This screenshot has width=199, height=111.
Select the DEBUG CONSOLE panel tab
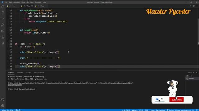(x=39, y=73)
